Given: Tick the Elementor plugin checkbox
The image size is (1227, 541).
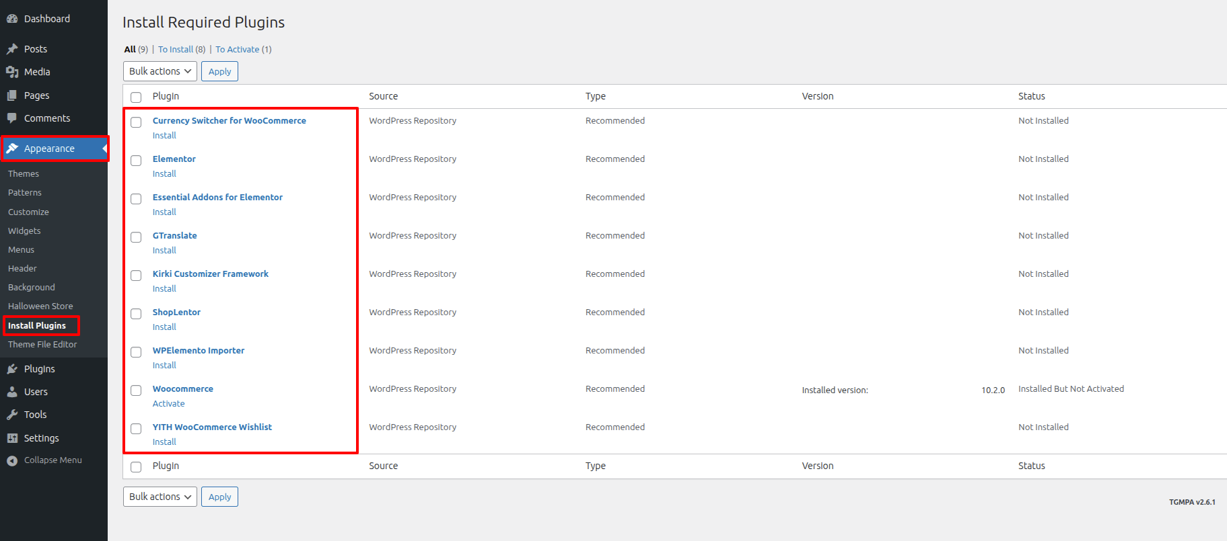Looking at the screenshot, I should point(136,161).
